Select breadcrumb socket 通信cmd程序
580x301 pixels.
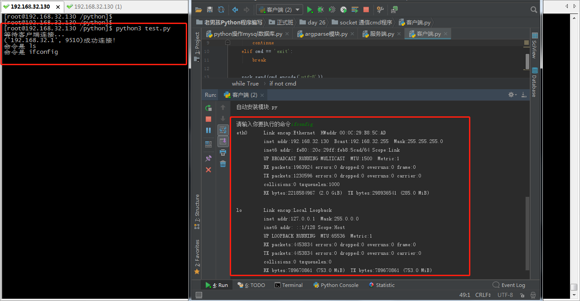point(362,22)
